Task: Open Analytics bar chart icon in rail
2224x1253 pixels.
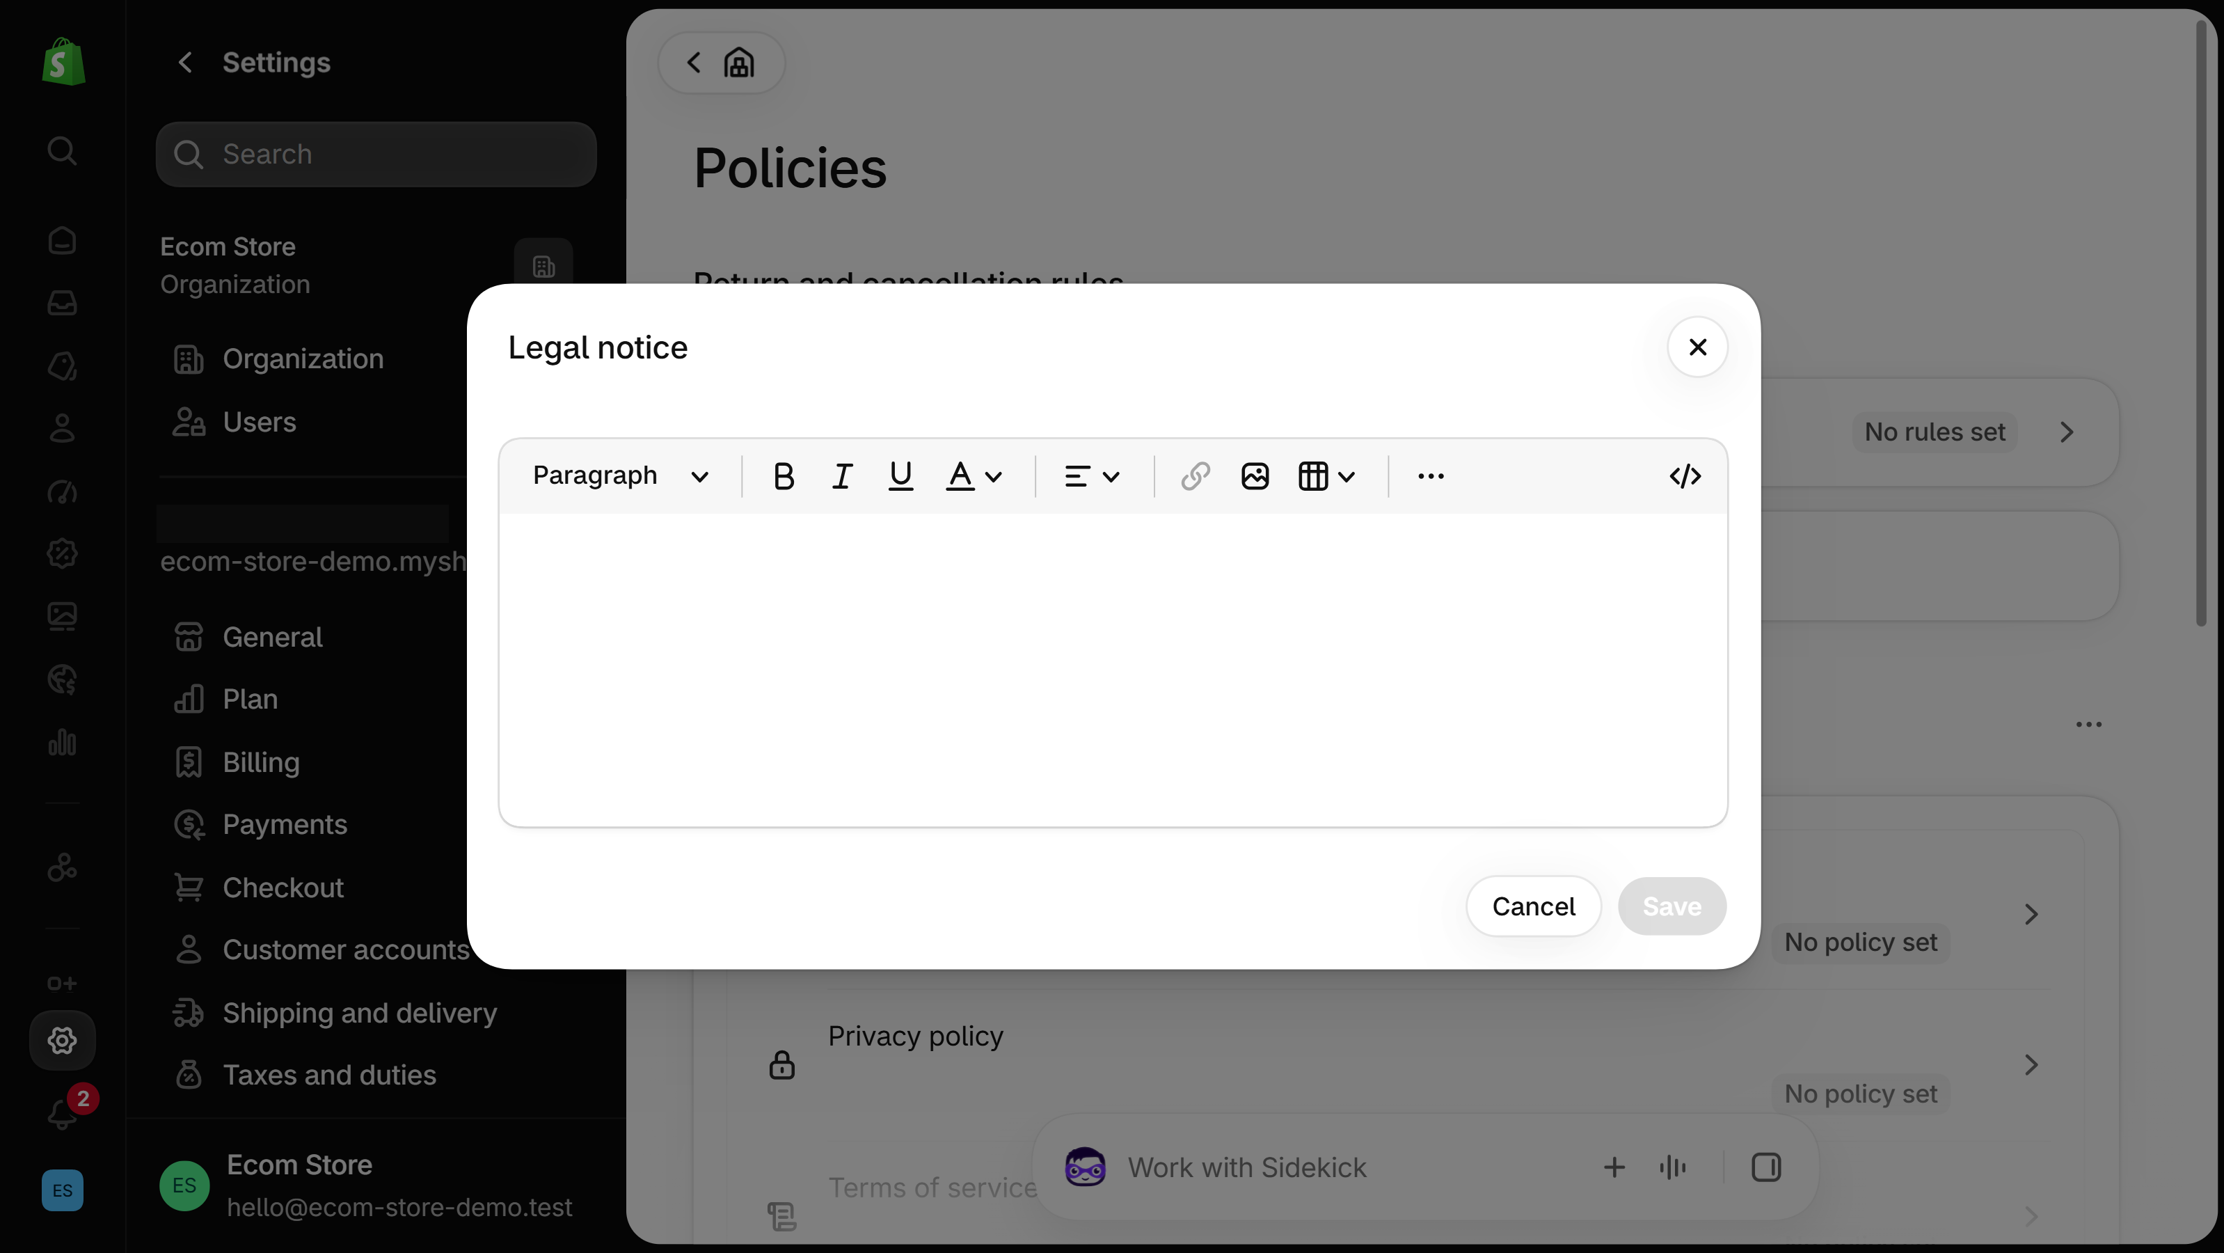Action: (62, 742)
